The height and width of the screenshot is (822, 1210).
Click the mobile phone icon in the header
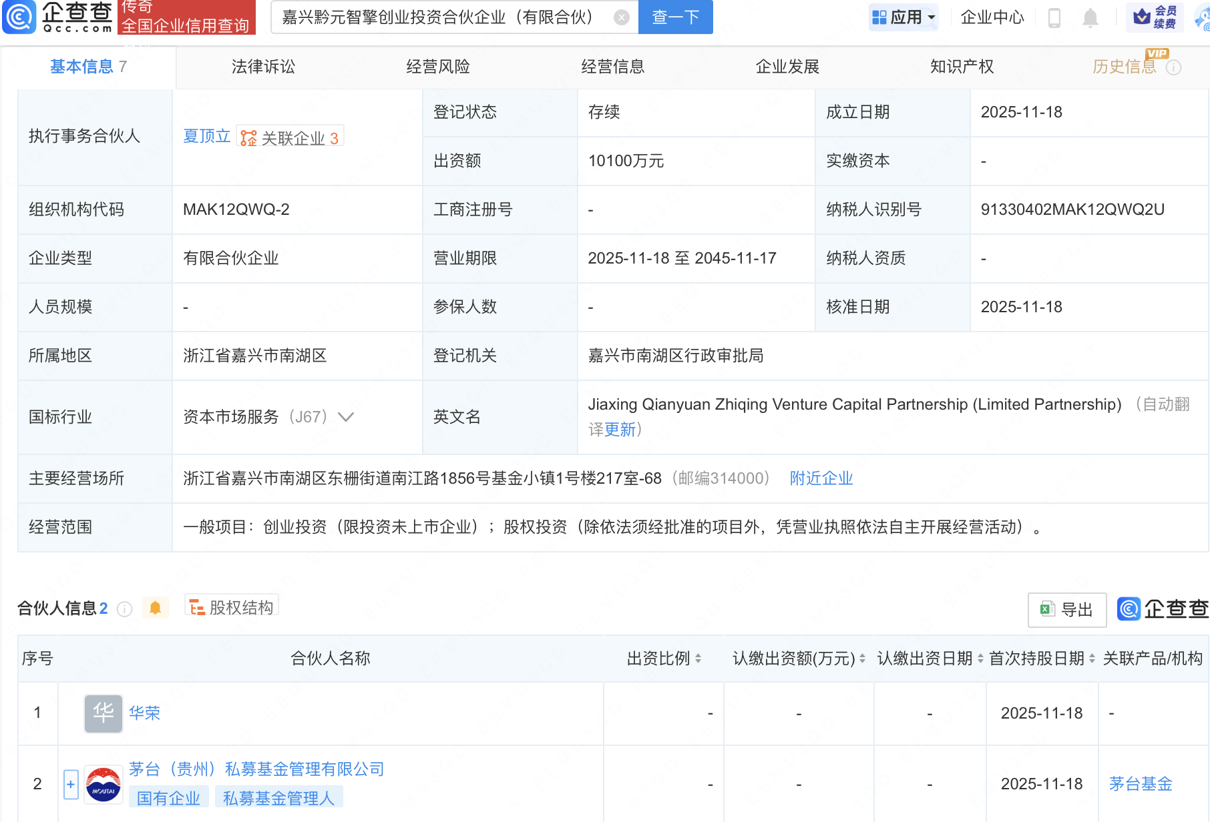1054,18
